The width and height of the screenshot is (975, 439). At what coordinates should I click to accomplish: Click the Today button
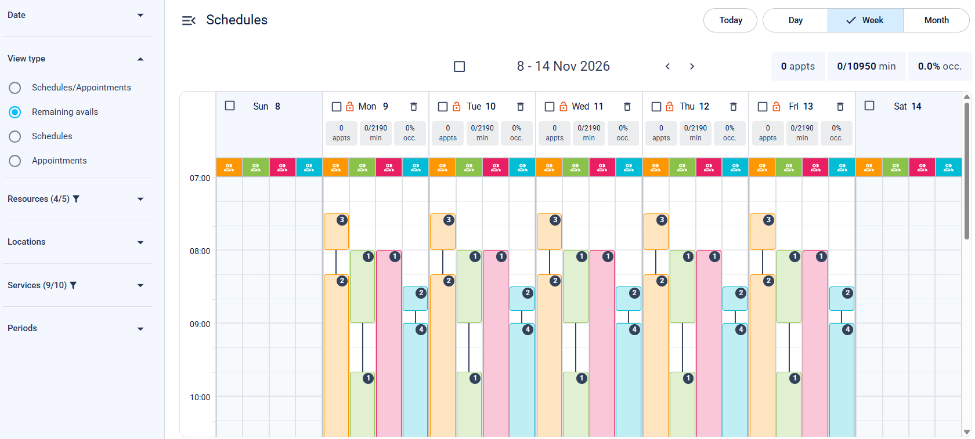tap(731, 20)
